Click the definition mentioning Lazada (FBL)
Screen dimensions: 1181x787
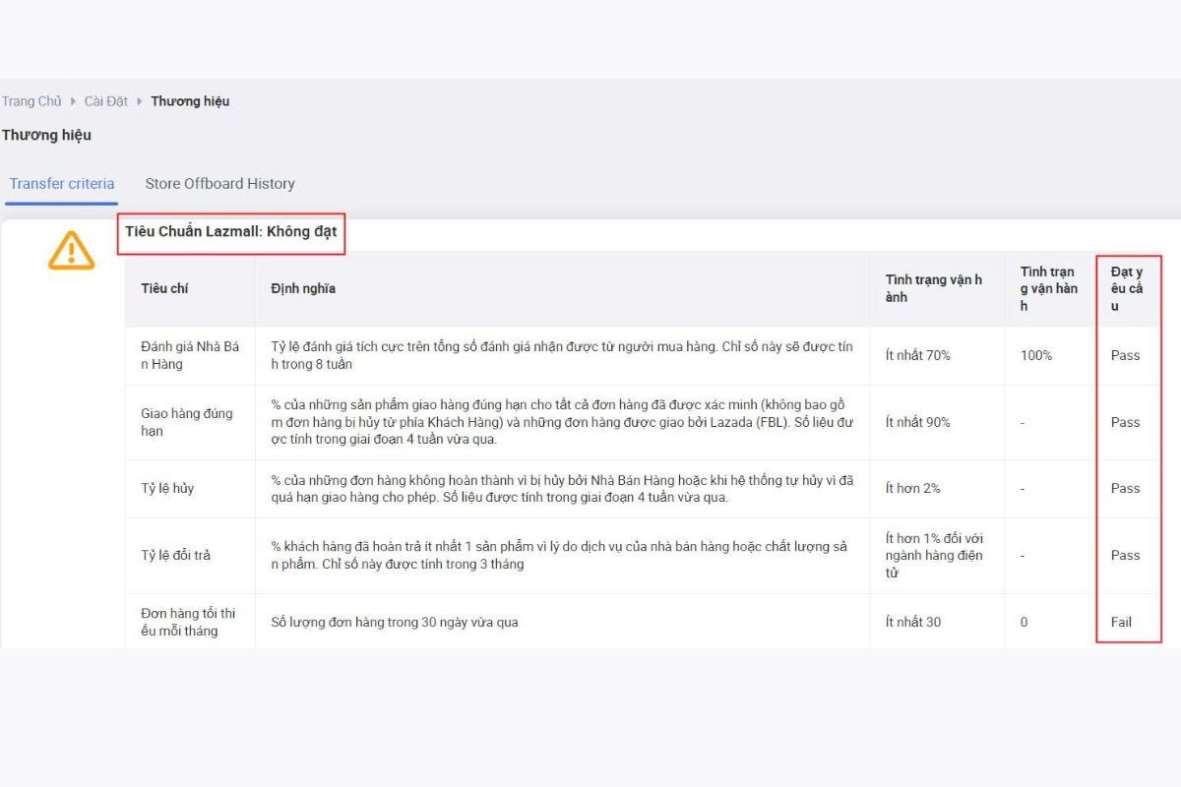point(562,422)
